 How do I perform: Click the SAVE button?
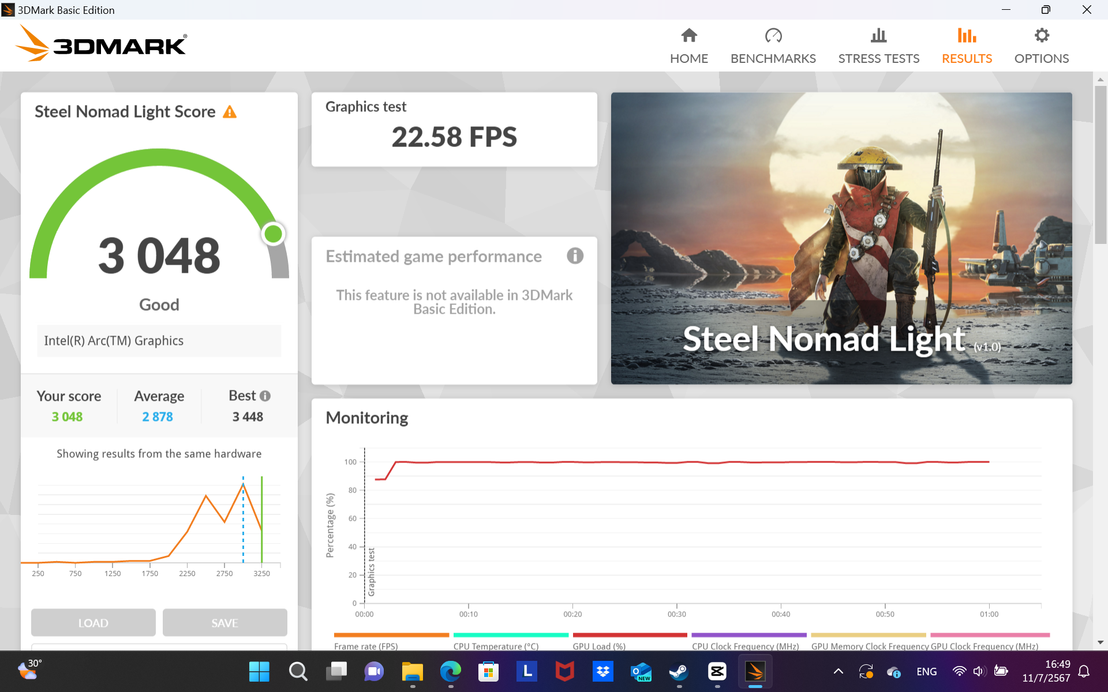point(224,623)
